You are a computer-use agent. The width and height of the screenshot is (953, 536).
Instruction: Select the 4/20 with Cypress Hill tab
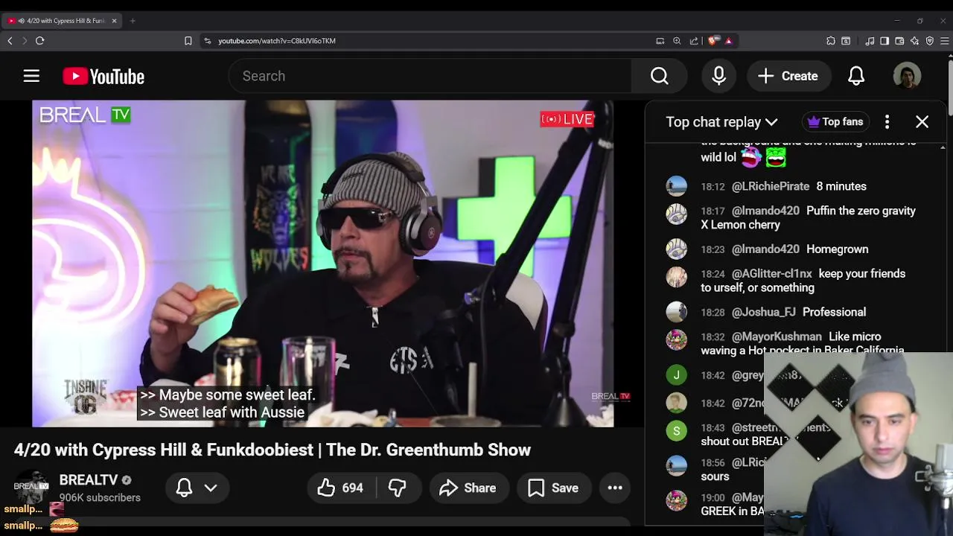point(63,21)
